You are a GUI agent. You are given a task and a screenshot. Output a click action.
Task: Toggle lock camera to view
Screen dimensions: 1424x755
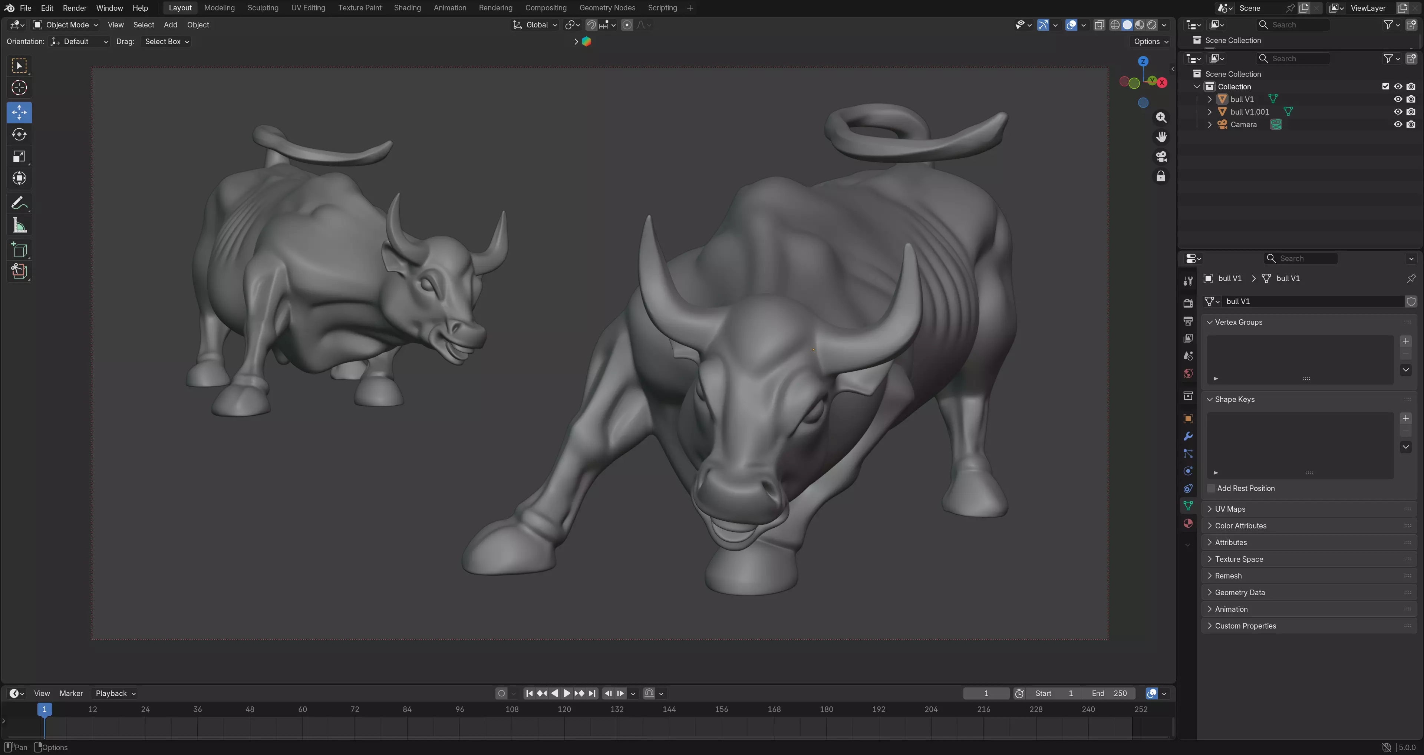(1161, 176)
